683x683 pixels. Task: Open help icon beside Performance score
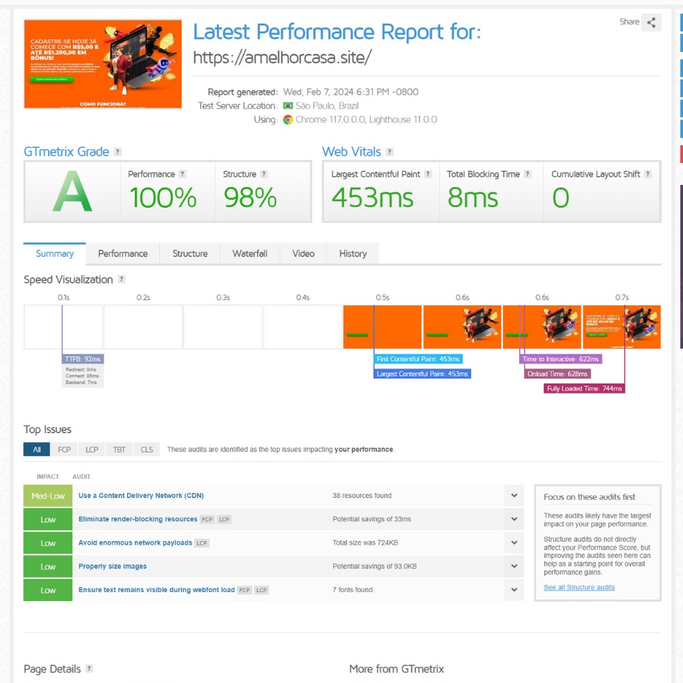pos(182,174)
